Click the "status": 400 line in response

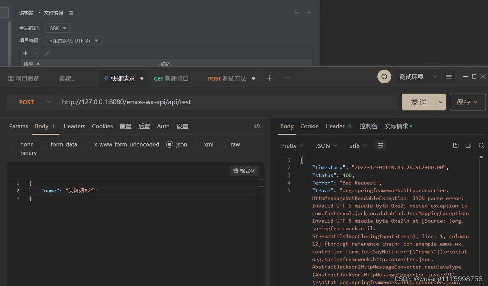pyautogui.click(x=333, y=175)
